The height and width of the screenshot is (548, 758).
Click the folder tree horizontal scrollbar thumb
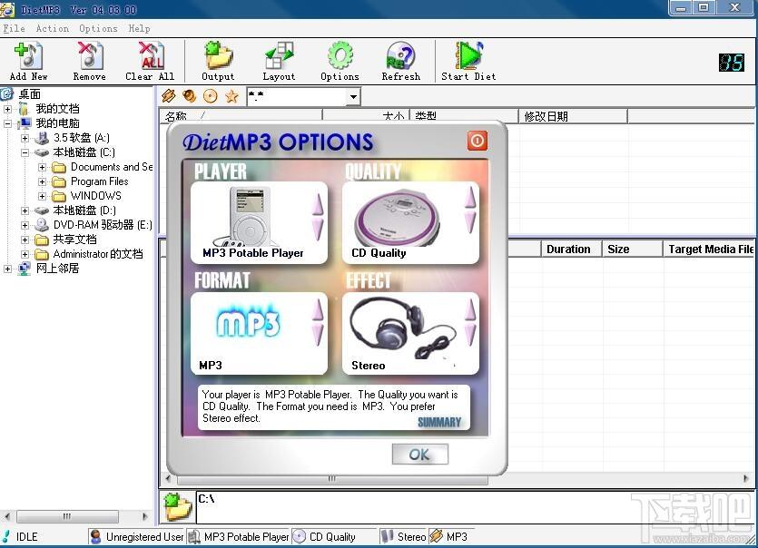point(67,516)
